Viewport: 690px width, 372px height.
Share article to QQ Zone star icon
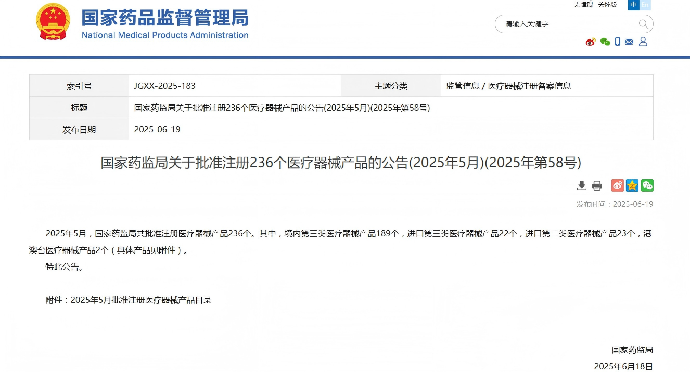[x=632, y=185]
